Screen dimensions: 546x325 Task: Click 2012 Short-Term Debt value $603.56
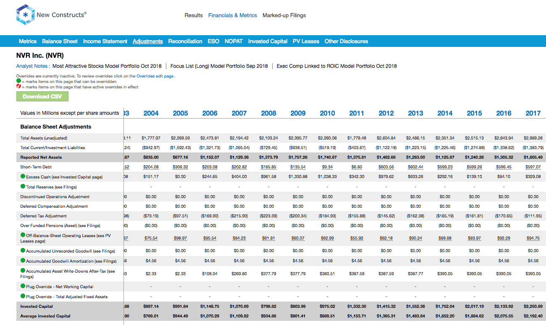(x=386, y=167)
